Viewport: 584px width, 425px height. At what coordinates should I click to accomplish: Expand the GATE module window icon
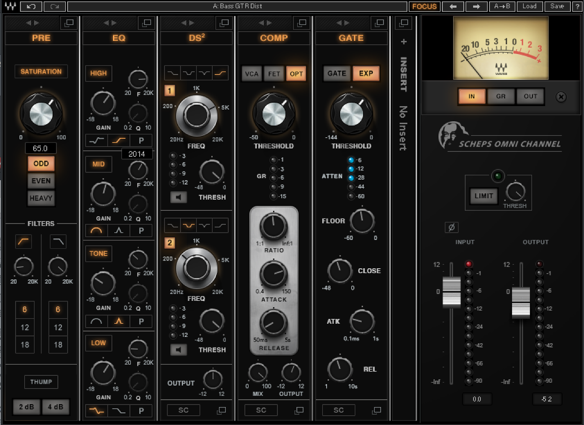pos(379,22)
